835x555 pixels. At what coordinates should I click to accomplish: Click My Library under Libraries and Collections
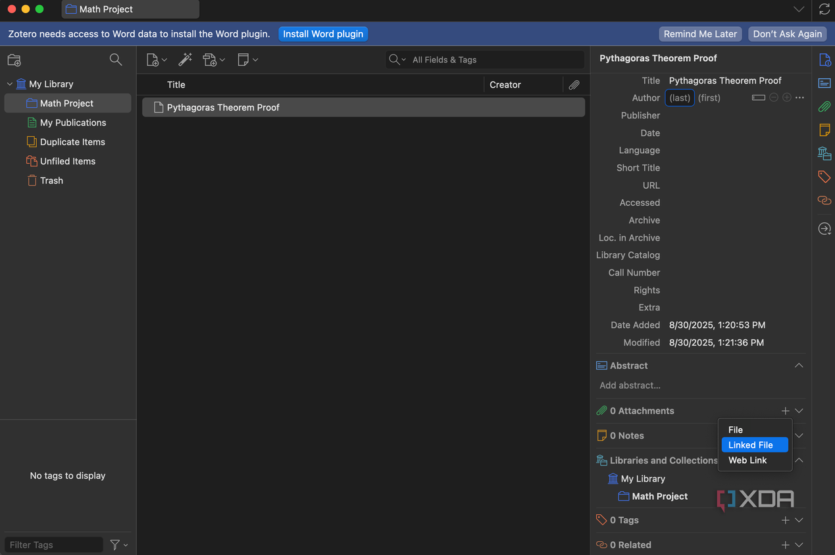pyautogui.click(x=643, y=479)
